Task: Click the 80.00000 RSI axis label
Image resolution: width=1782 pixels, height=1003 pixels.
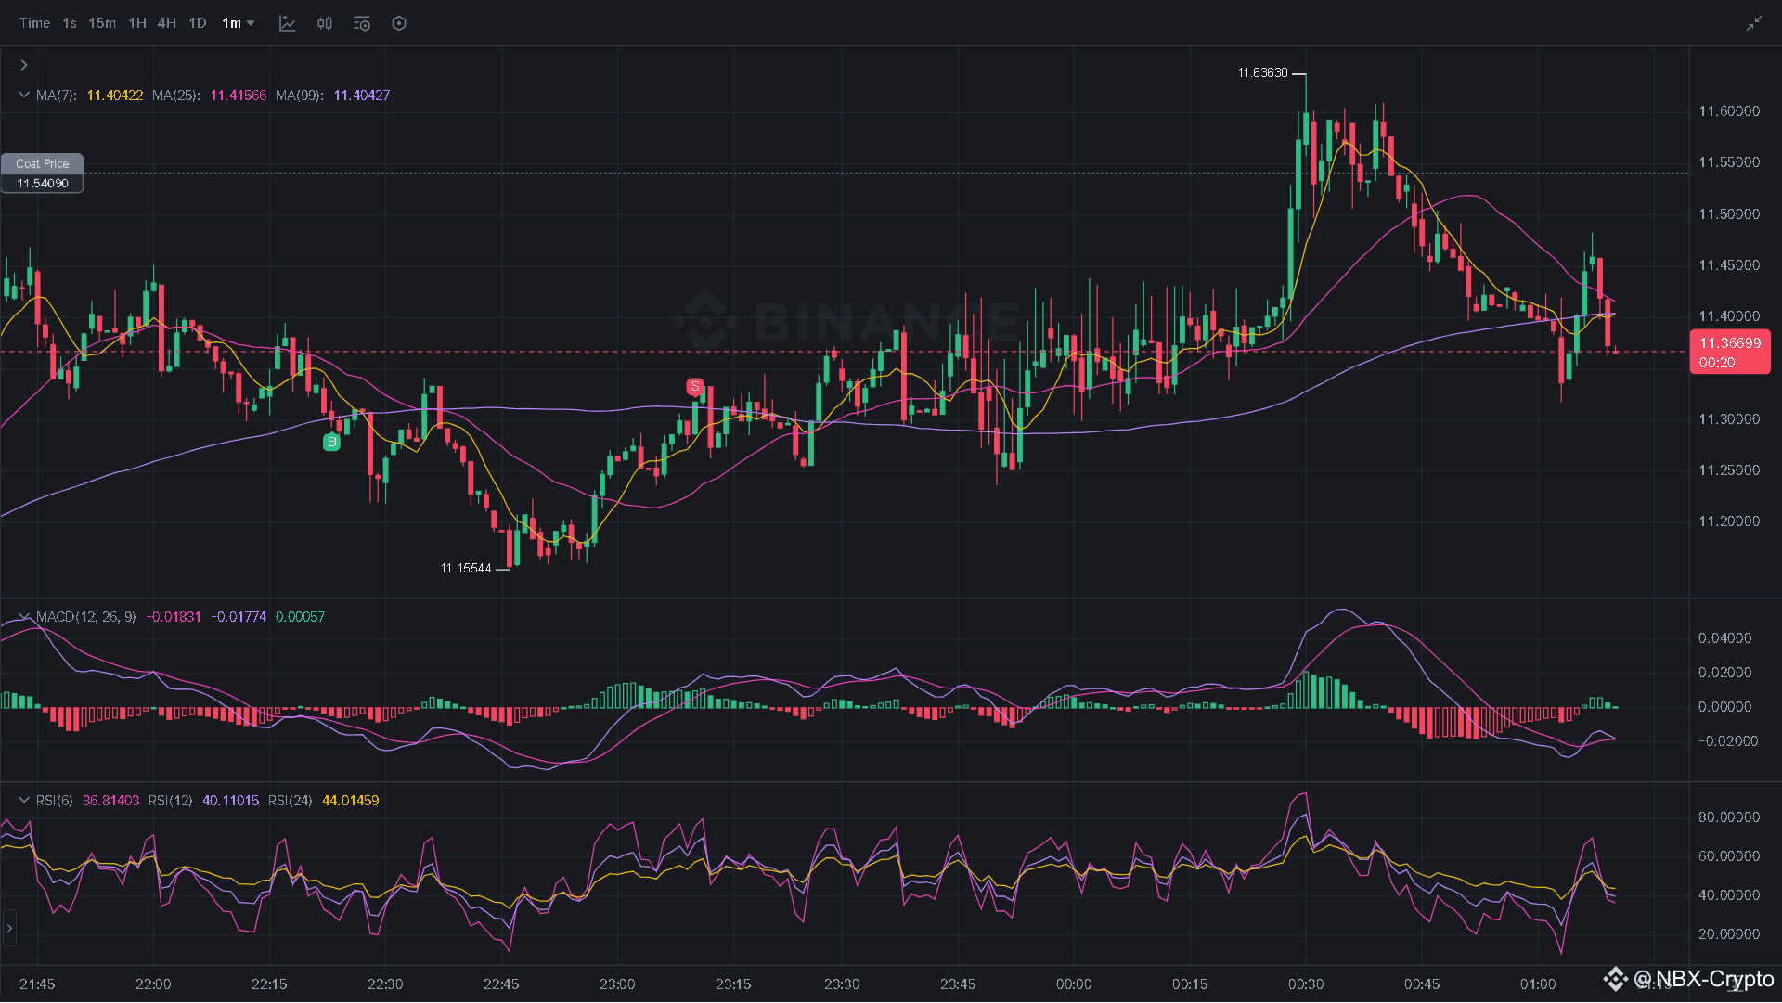Action: click(x=1729, y=817)
